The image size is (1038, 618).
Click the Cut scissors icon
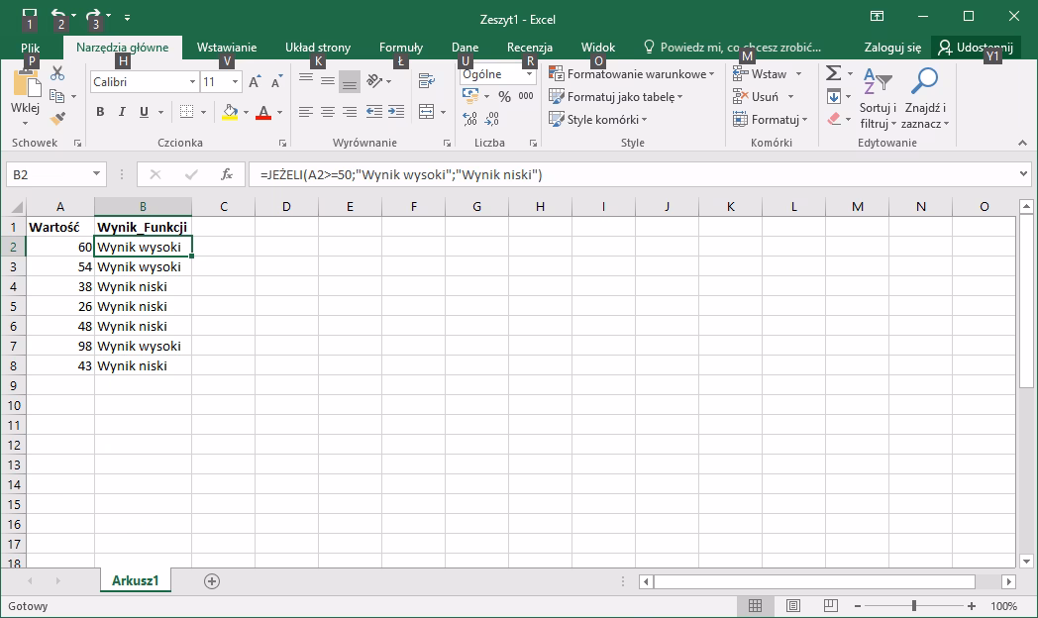point(57,74)
